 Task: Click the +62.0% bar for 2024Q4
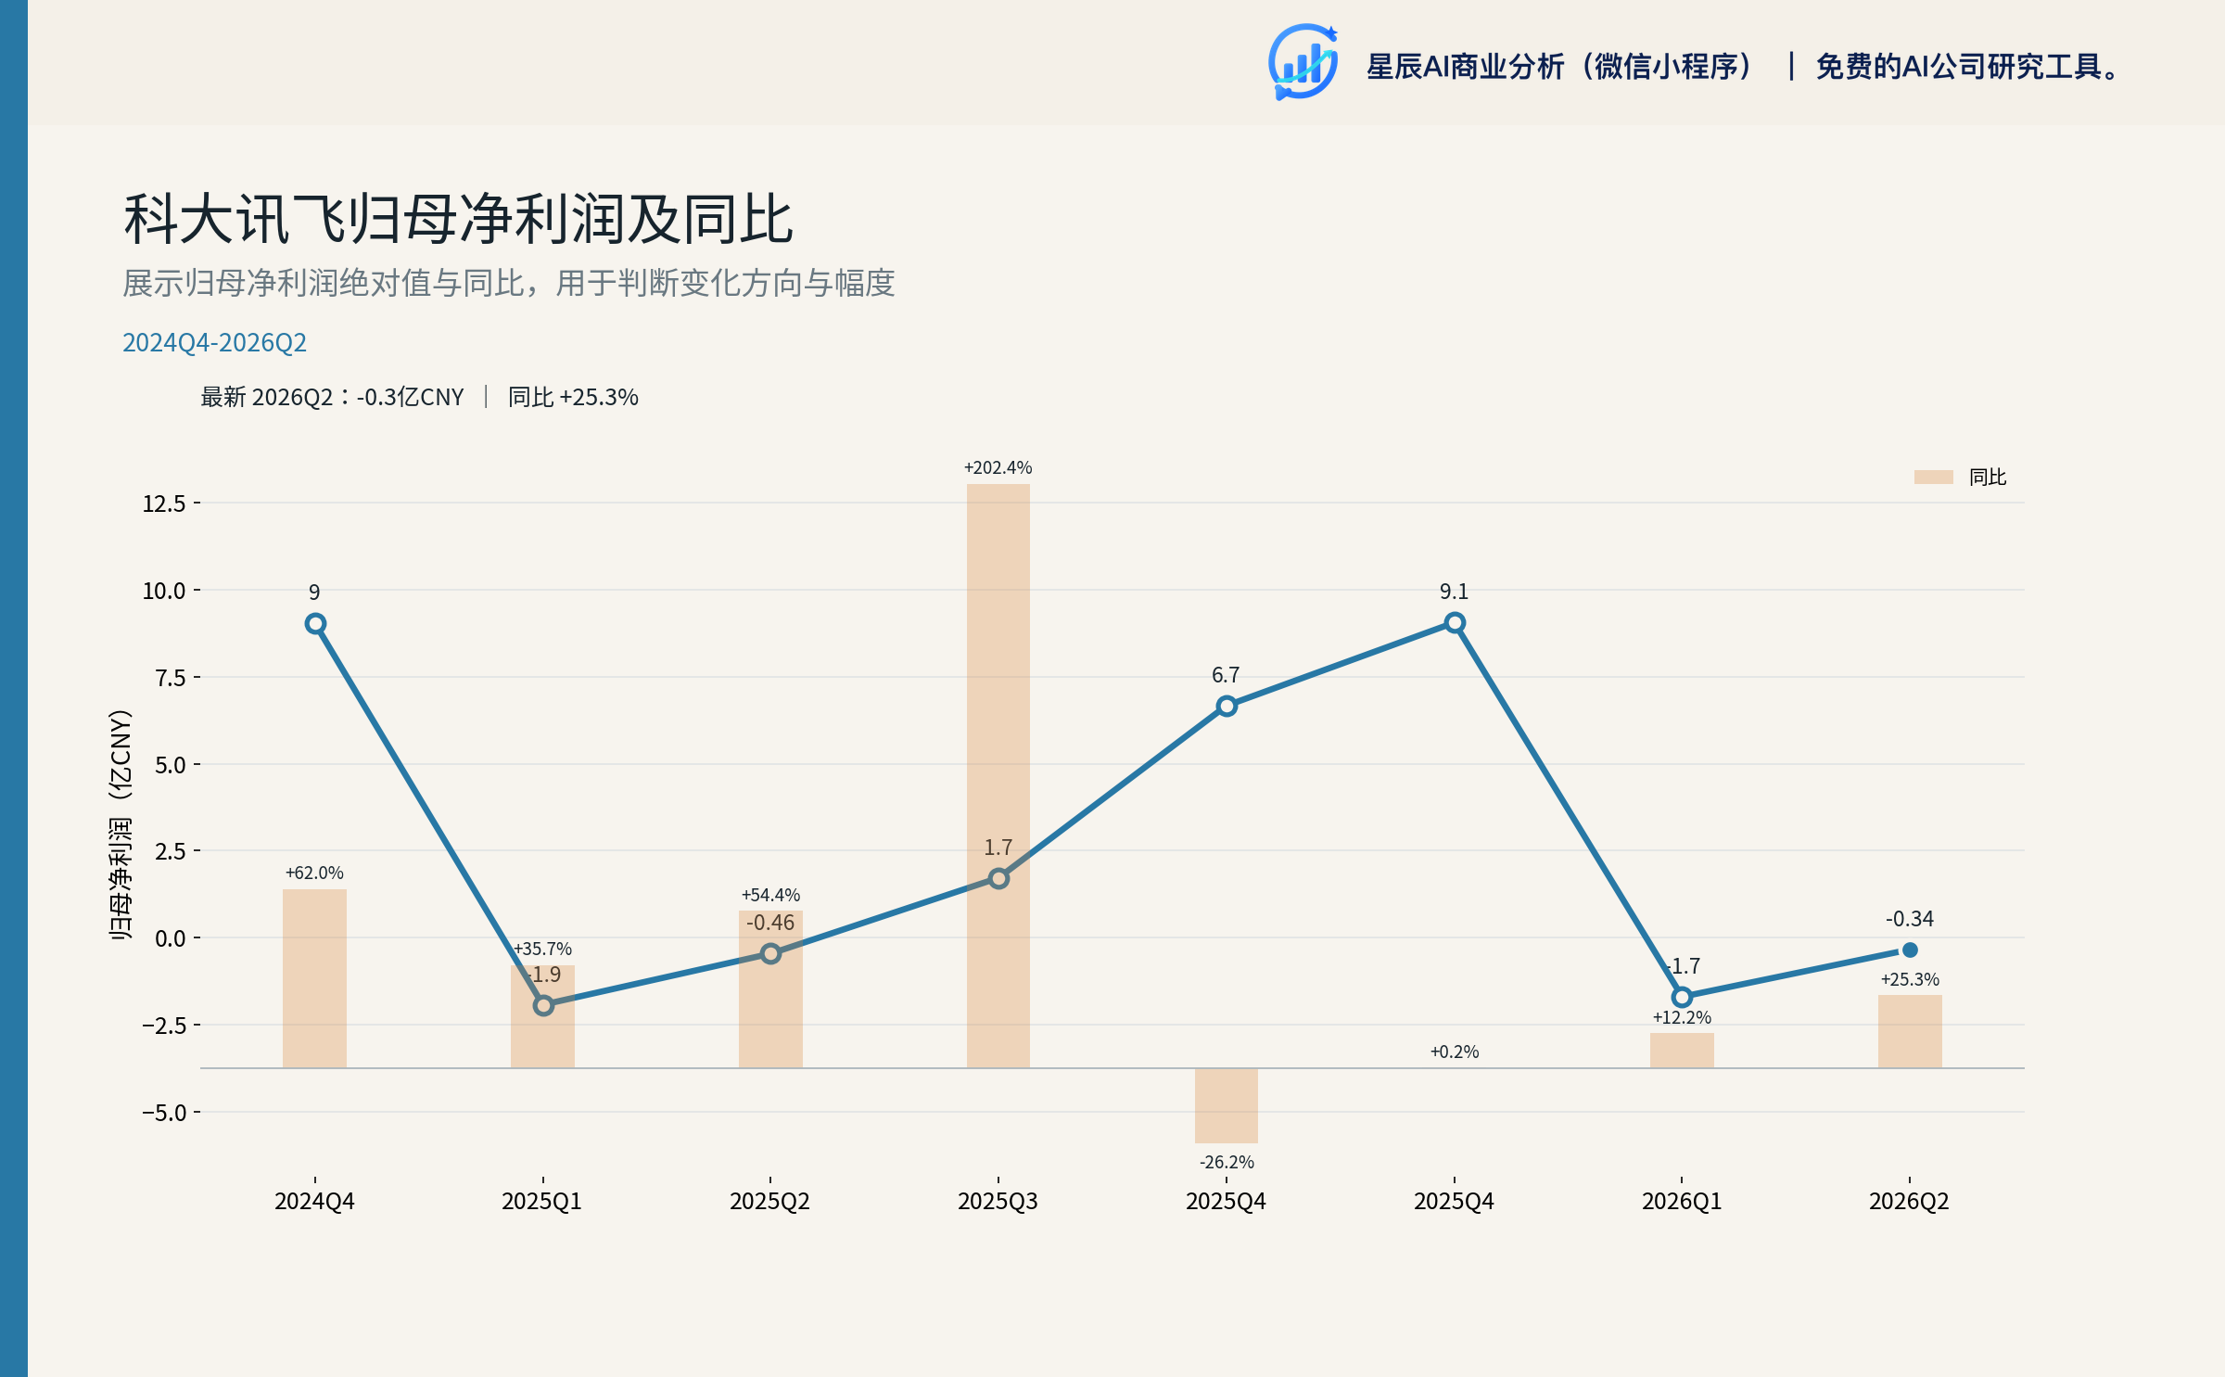(314, 978)
